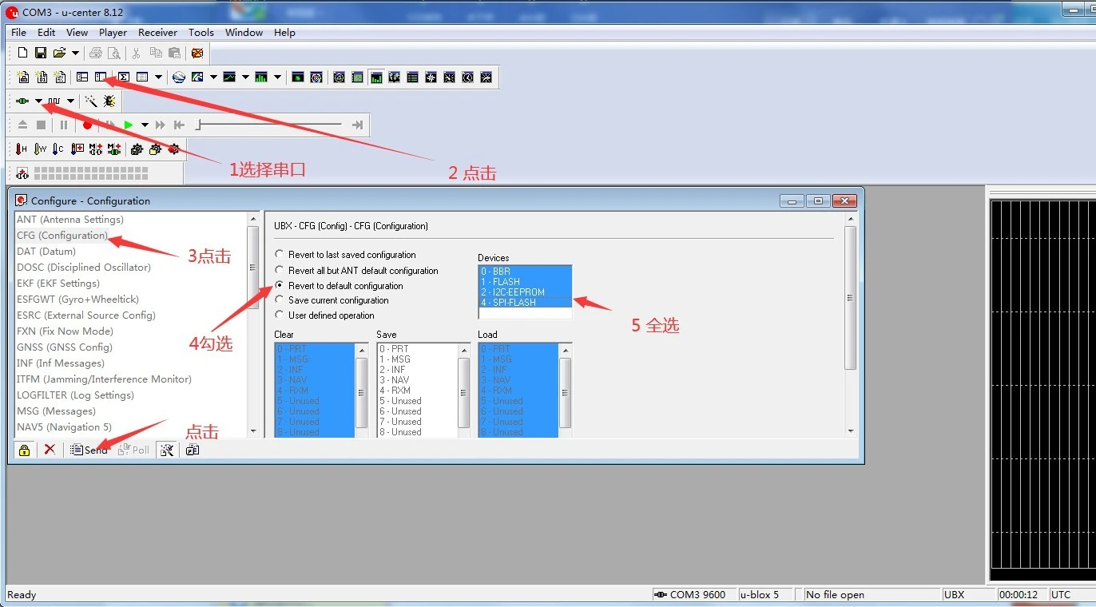Click the New document toolbar icon
The image size is (1096, 607).
(x=22, y=54)
